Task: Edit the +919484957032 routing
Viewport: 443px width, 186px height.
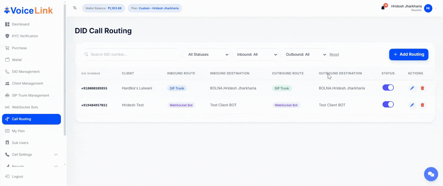Action: click(412, 105)
